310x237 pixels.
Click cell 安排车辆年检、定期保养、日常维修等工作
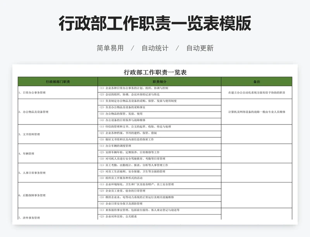coord(159,153)
